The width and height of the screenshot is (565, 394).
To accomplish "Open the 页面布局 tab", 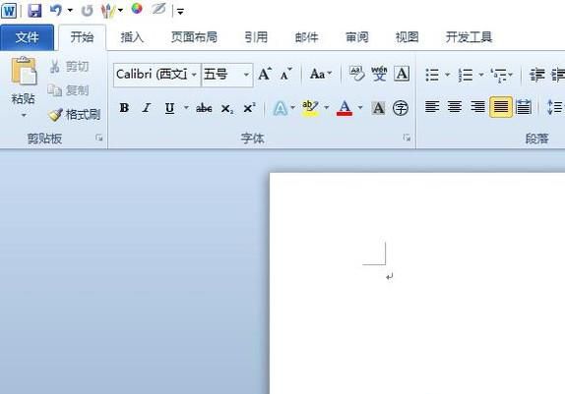I will click(x=194, y=37).
